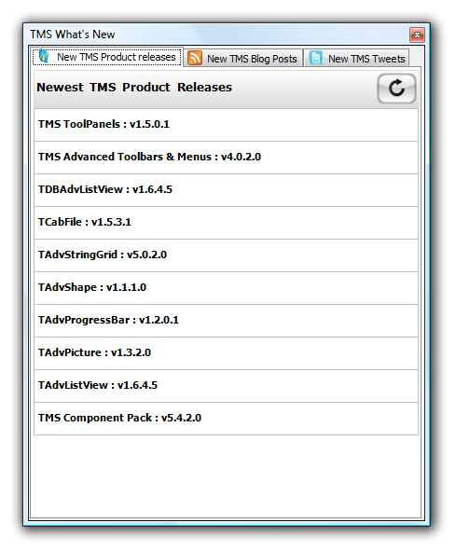
Task: Select New TMS Product releases tab
Action: tap(107, 57)
